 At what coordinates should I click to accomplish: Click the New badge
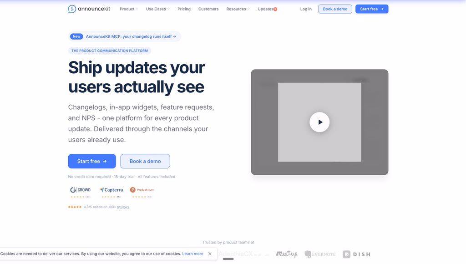(x=76, y=36)
